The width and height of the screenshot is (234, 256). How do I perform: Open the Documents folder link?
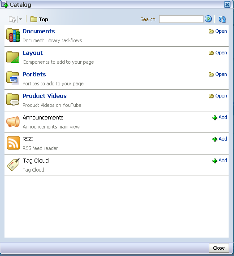pos(218,31)
